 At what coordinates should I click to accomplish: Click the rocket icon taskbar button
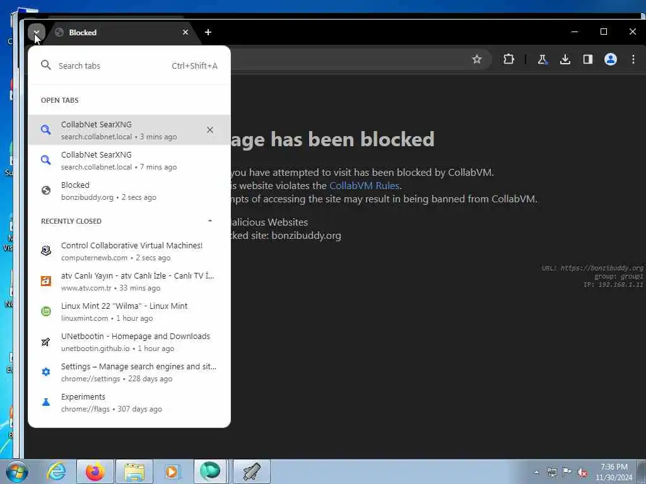[x=252, y=471]
